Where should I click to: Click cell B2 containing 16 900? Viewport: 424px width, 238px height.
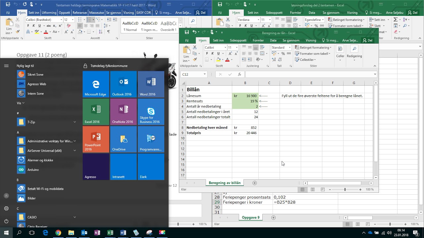click(245, 96)
